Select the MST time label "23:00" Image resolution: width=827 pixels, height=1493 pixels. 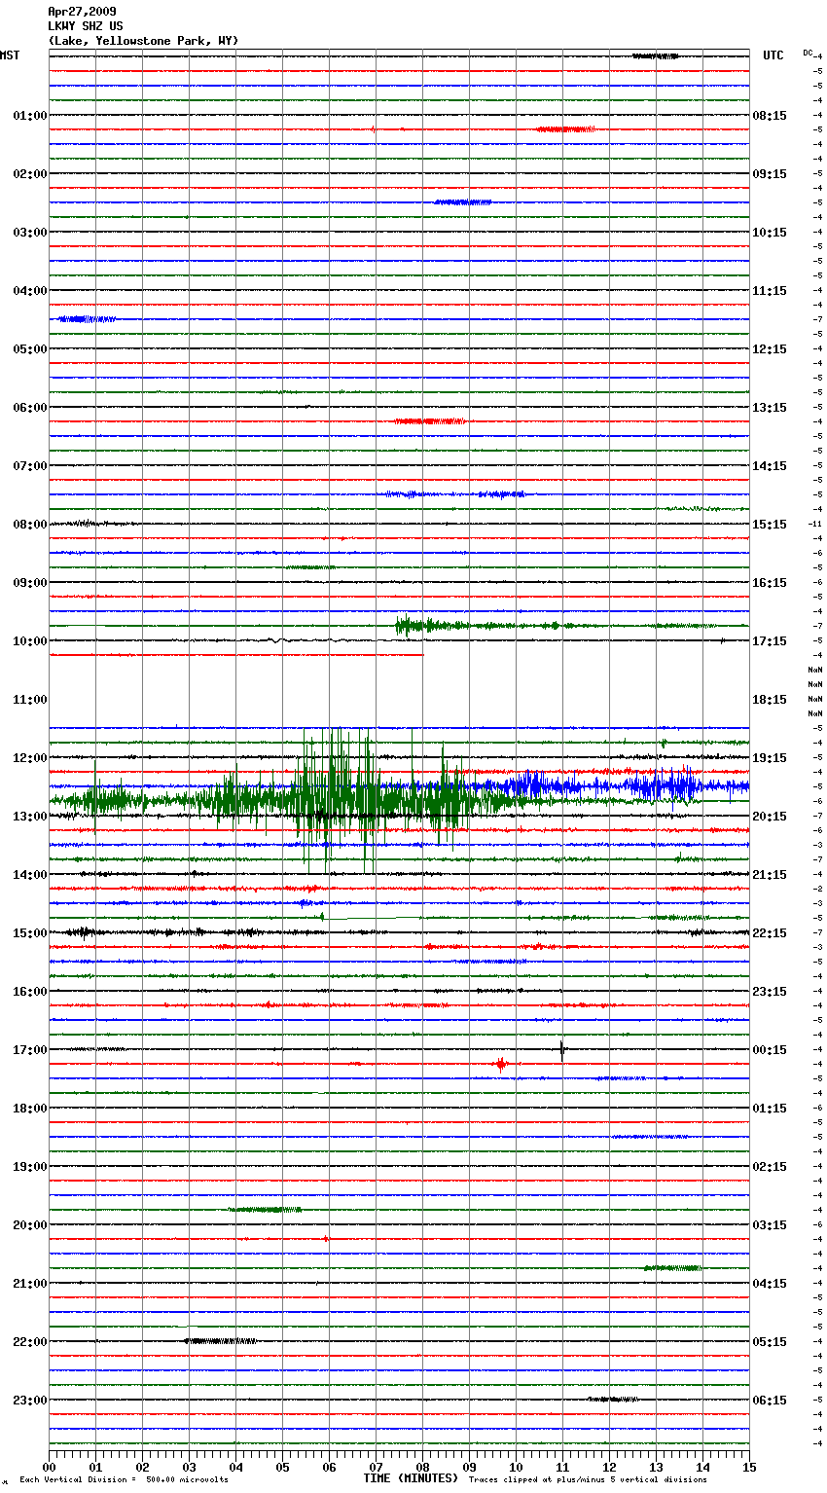coord(30,1401)
